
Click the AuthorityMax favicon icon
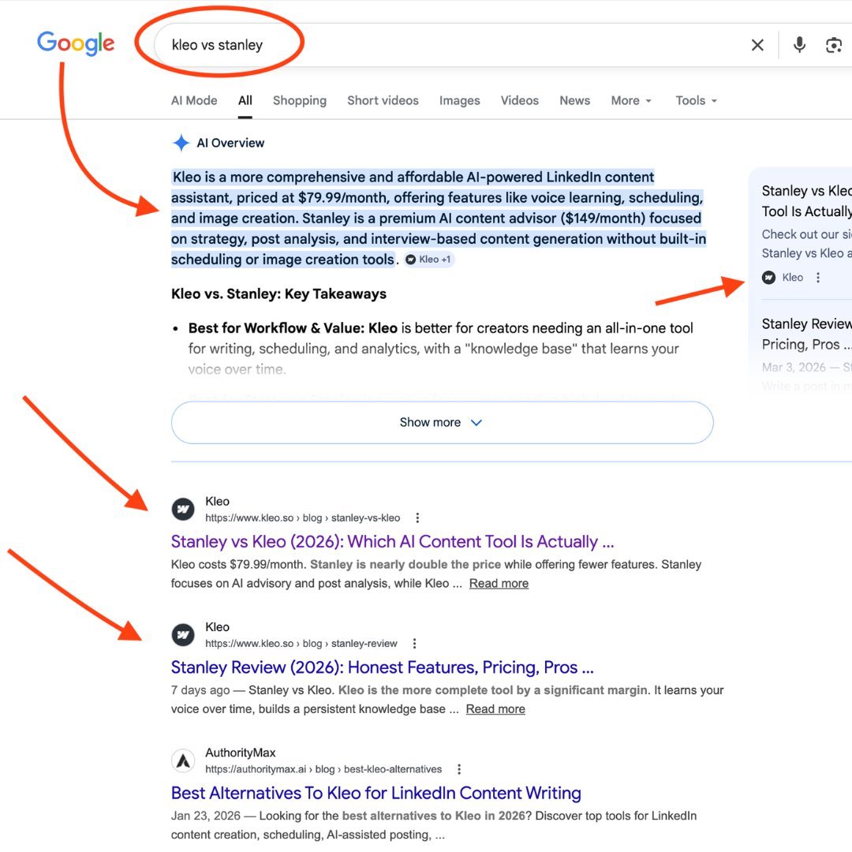(x=183, y=760)
